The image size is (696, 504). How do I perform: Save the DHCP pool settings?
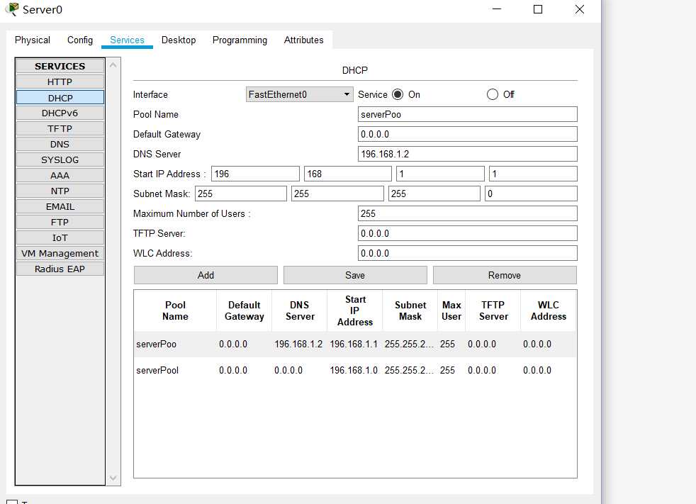[355, 275]
